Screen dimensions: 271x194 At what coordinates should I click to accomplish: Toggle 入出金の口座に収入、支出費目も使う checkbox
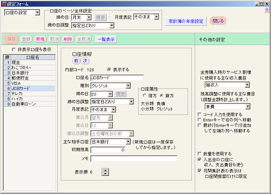coord(200,159)
